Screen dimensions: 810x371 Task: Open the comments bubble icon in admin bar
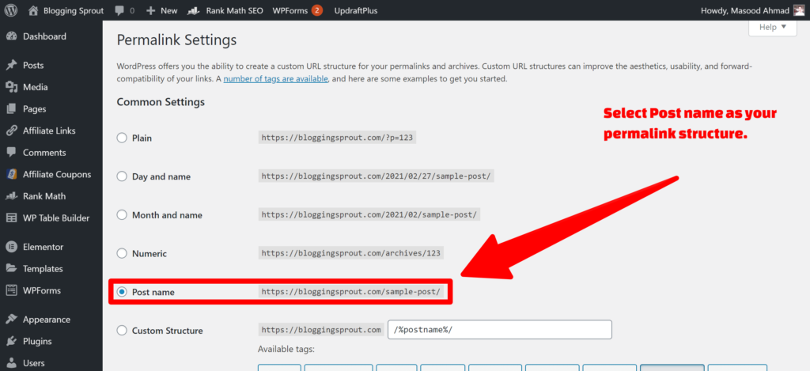[119, 10]
